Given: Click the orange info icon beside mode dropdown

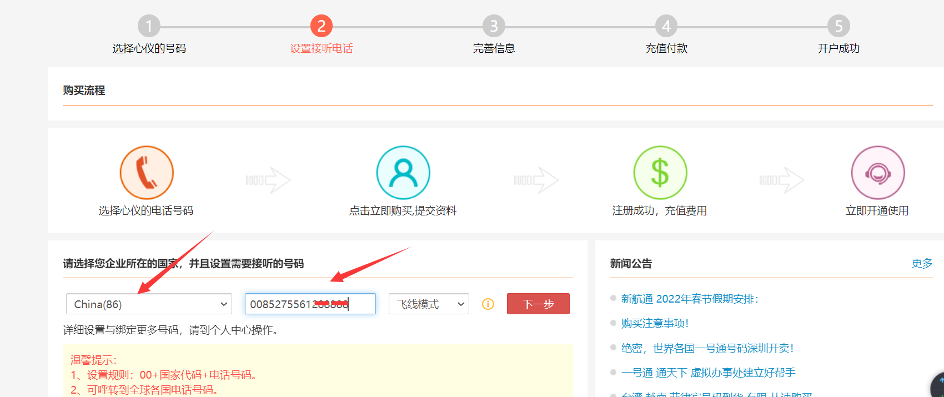Looking at the screenshot, I should tap(488, 304).
